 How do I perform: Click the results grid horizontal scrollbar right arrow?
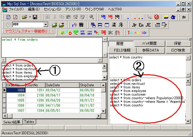(98, 116)
